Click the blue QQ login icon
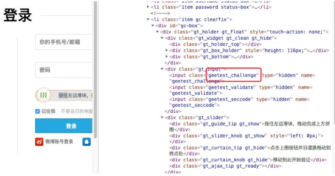The height and width of the screenshot is (176, 335). (x=86, y=142)
